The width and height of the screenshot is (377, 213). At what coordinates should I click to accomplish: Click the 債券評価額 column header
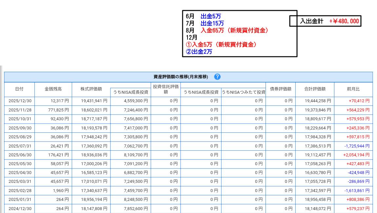coord(281,89)
